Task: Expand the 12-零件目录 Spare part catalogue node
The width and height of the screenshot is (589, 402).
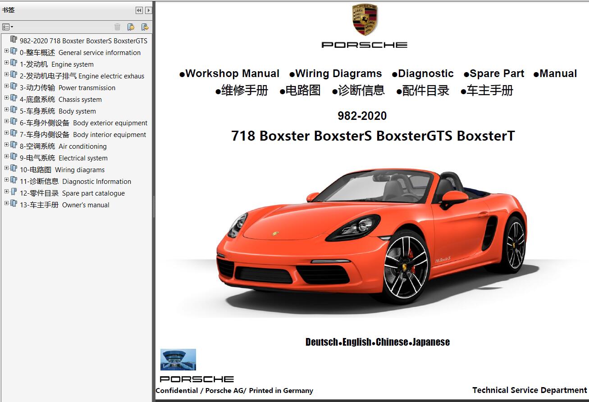Action: click(6, 192)
